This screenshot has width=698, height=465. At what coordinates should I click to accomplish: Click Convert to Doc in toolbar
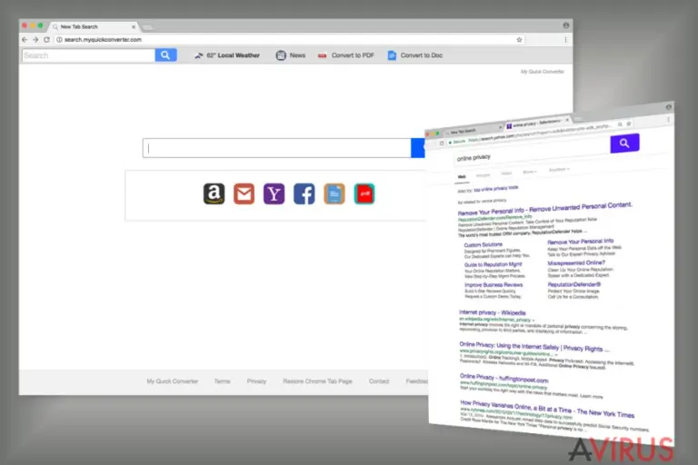tap(415, 55)
